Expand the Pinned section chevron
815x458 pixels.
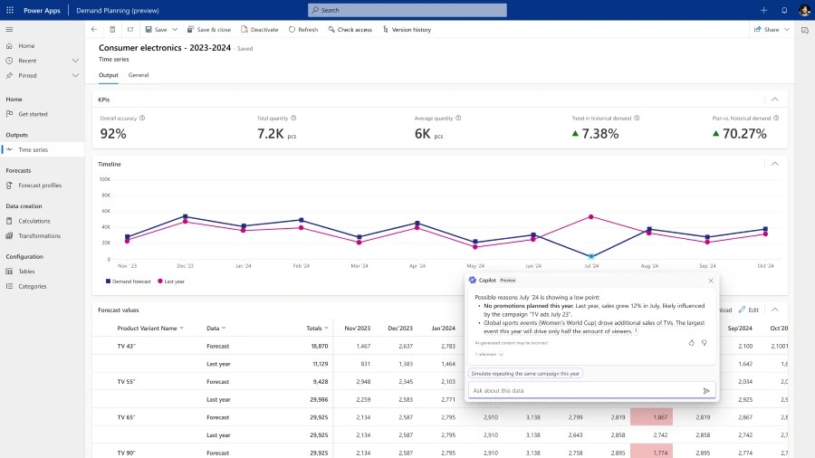(75, 75)
